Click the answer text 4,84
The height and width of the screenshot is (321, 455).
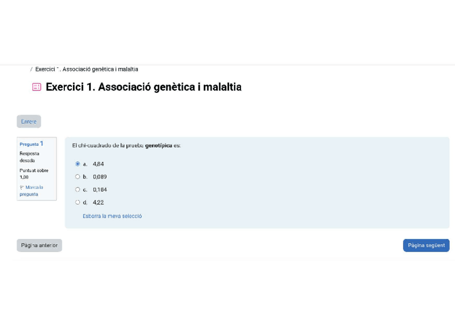(98, 164)
